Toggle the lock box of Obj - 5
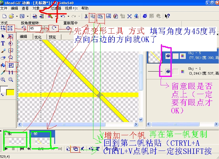Viewport: 219px width, 159px height. (x=176, y=56)
